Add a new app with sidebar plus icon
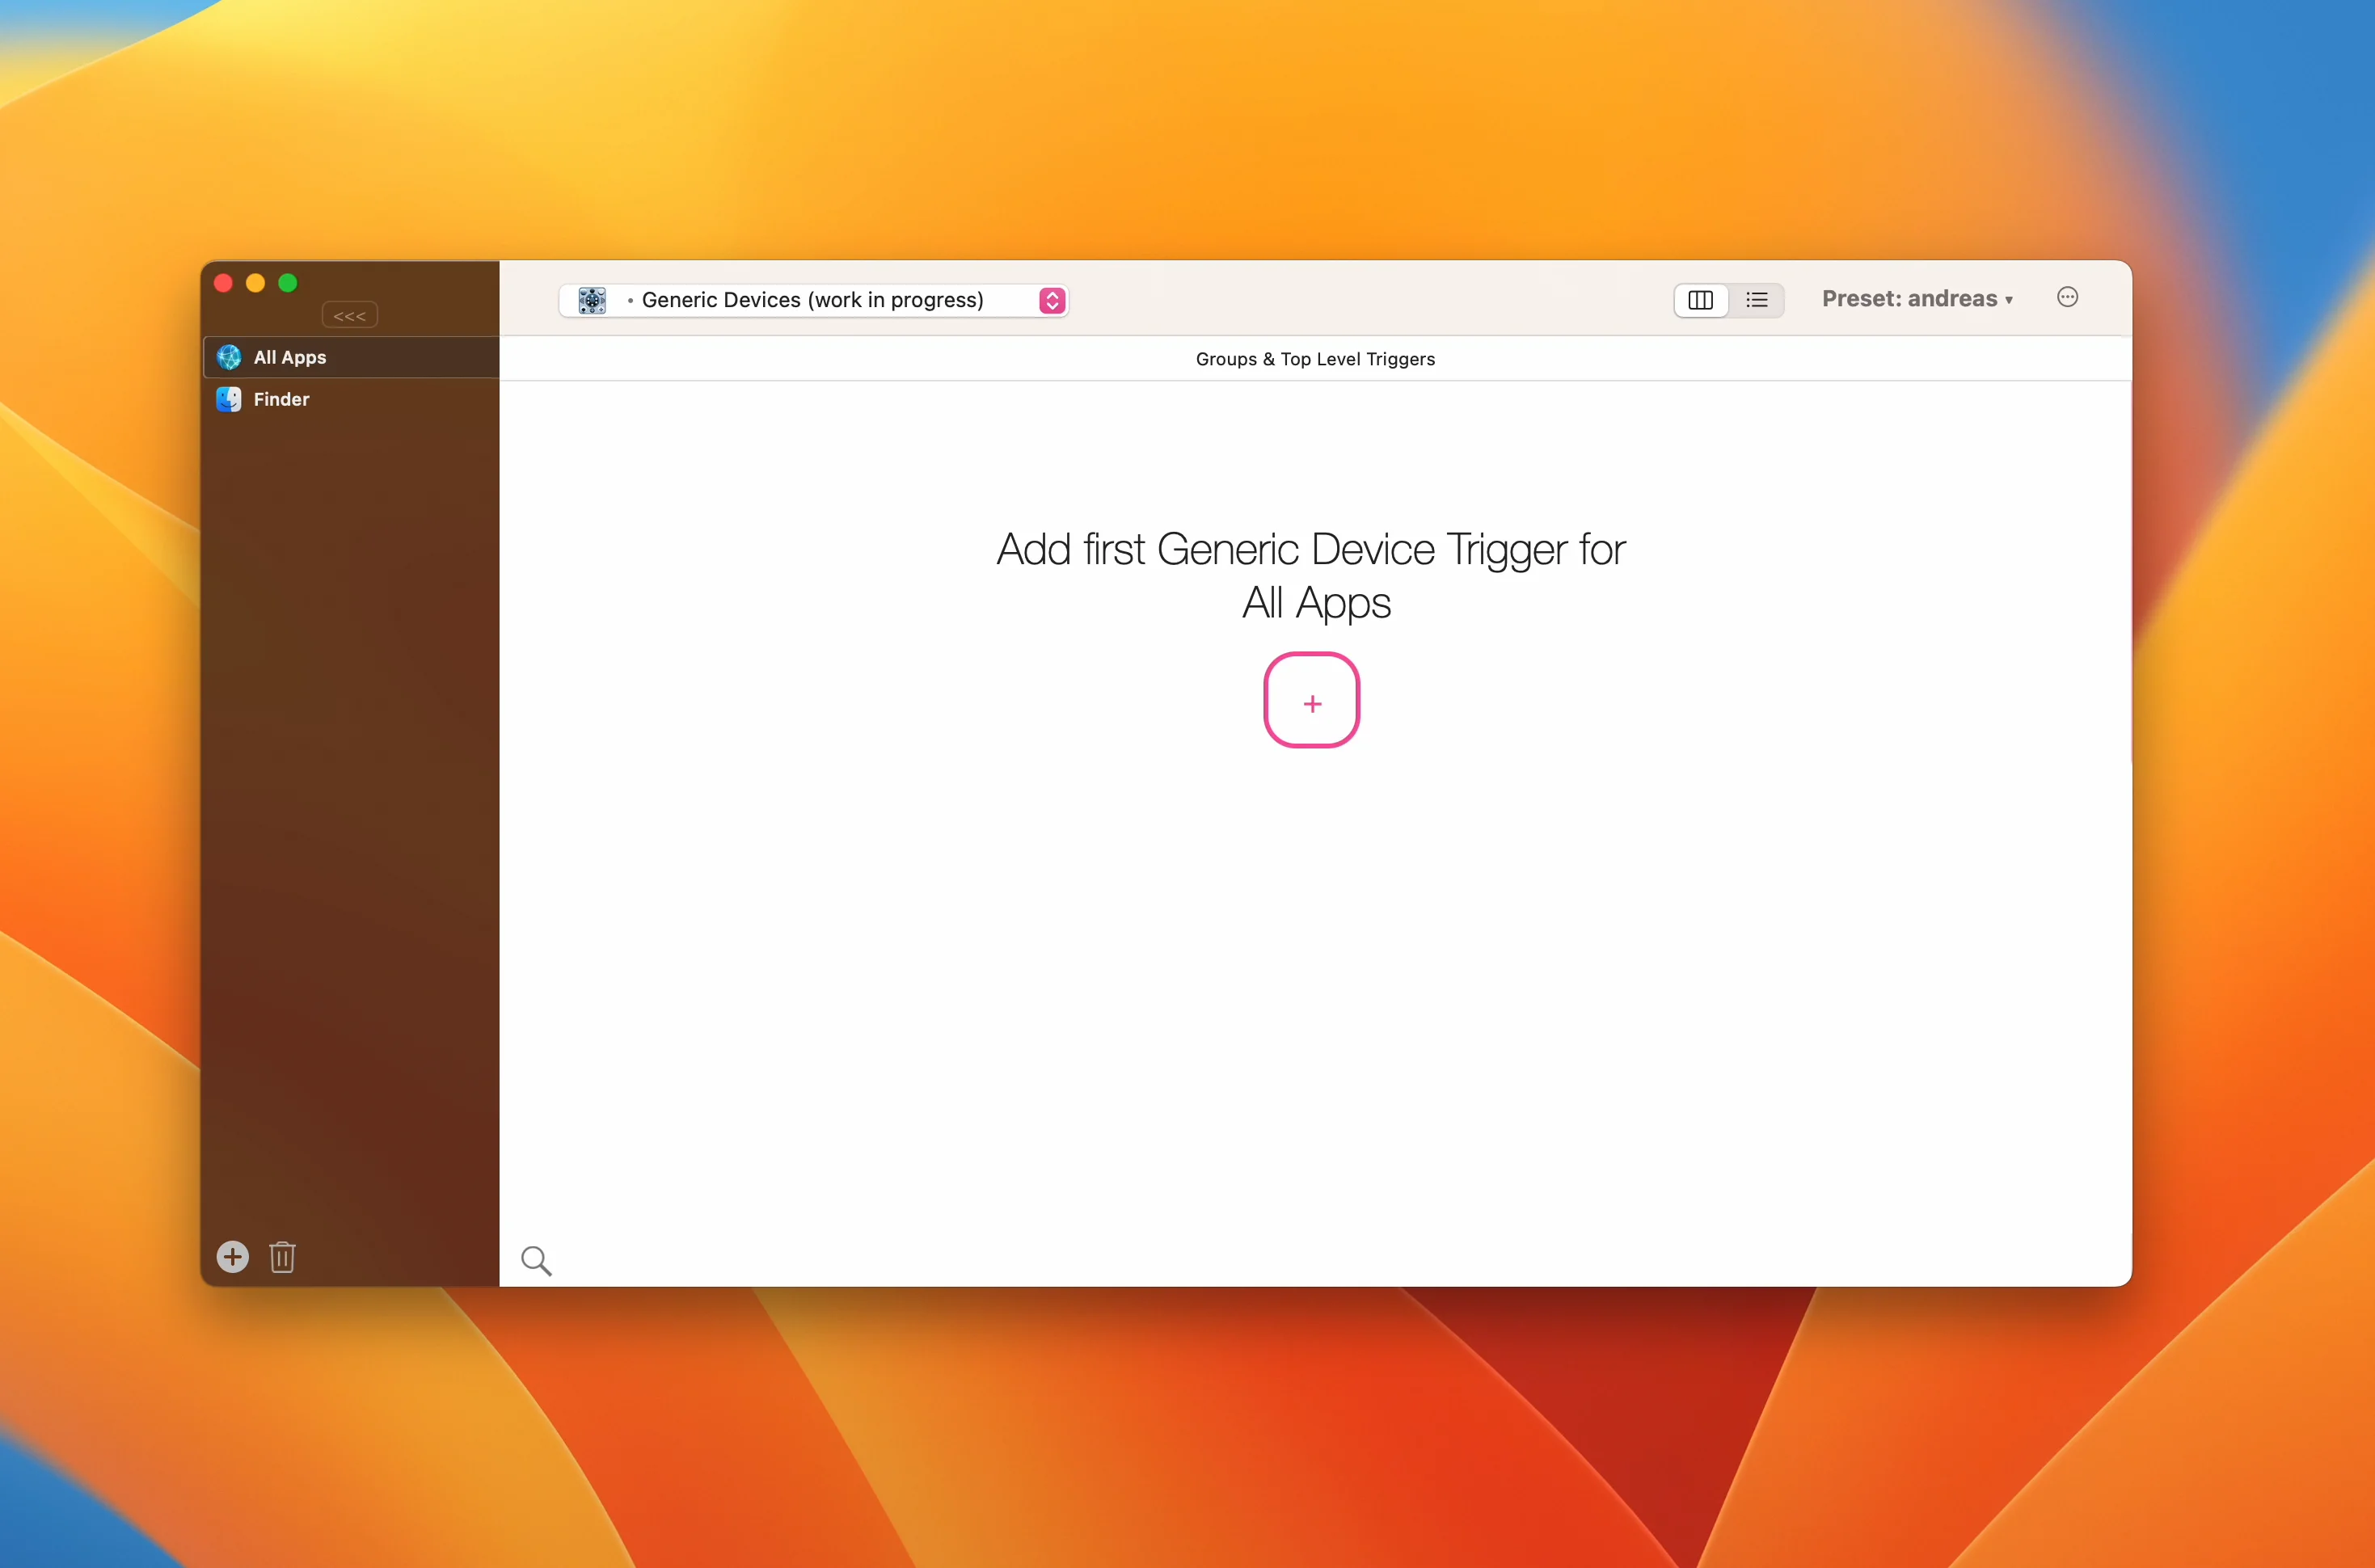The image size is (2375, 1568). 233,1257
